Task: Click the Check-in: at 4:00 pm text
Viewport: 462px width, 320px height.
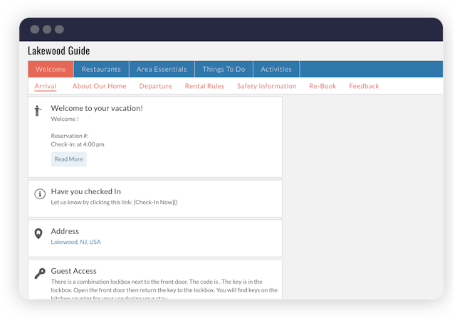Action: click(x=78, y=144)
